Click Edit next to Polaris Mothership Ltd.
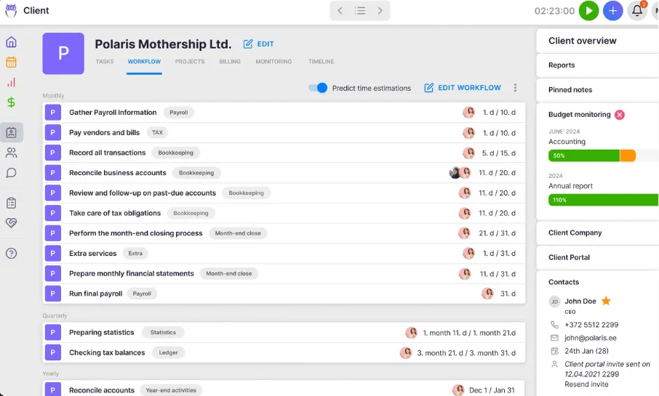Screen dimensions: 659x396 [258, 44]
